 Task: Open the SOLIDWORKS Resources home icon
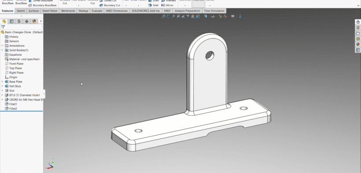coord(358,22)
